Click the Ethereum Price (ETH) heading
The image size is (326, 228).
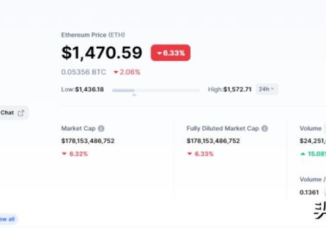point(93,35)
